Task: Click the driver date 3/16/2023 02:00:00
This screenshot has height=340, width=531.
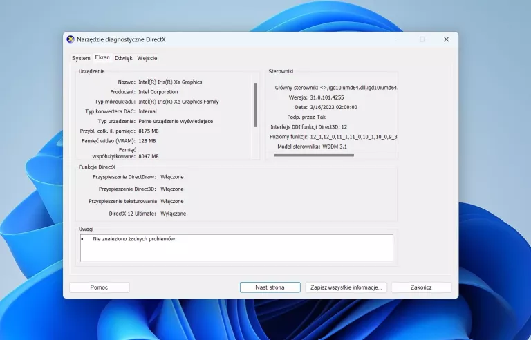Action: pyautogui.click(x=333, y=107)
